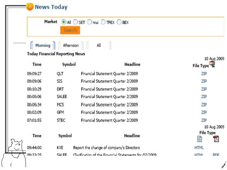This screenshot has width=227, height=170.
Task: Click the time 09:44:00
Action: pyautogui.click(x=34, y=148)
